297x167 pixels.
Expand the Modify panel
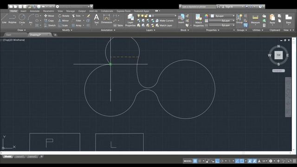pos(67,30)
